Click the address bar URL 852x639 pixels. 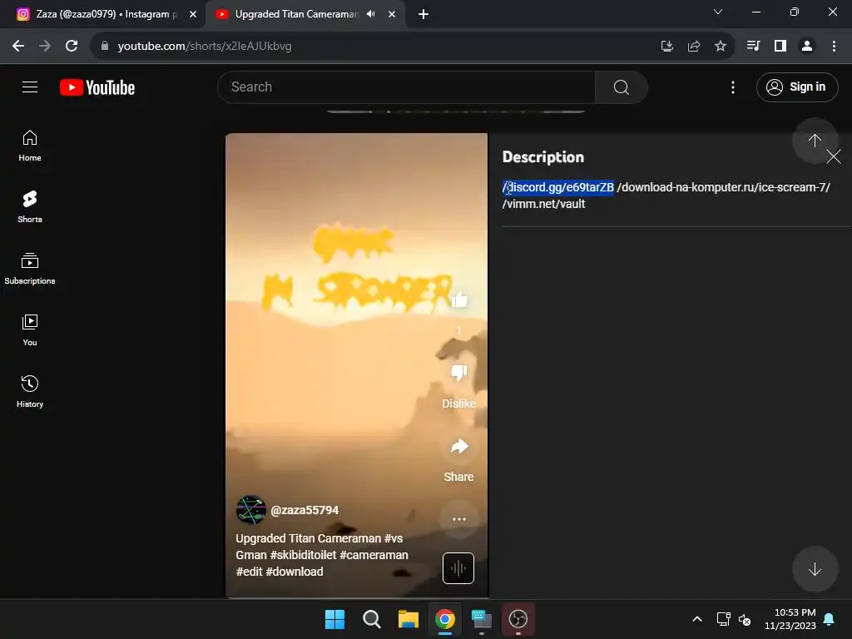(205, 47)
